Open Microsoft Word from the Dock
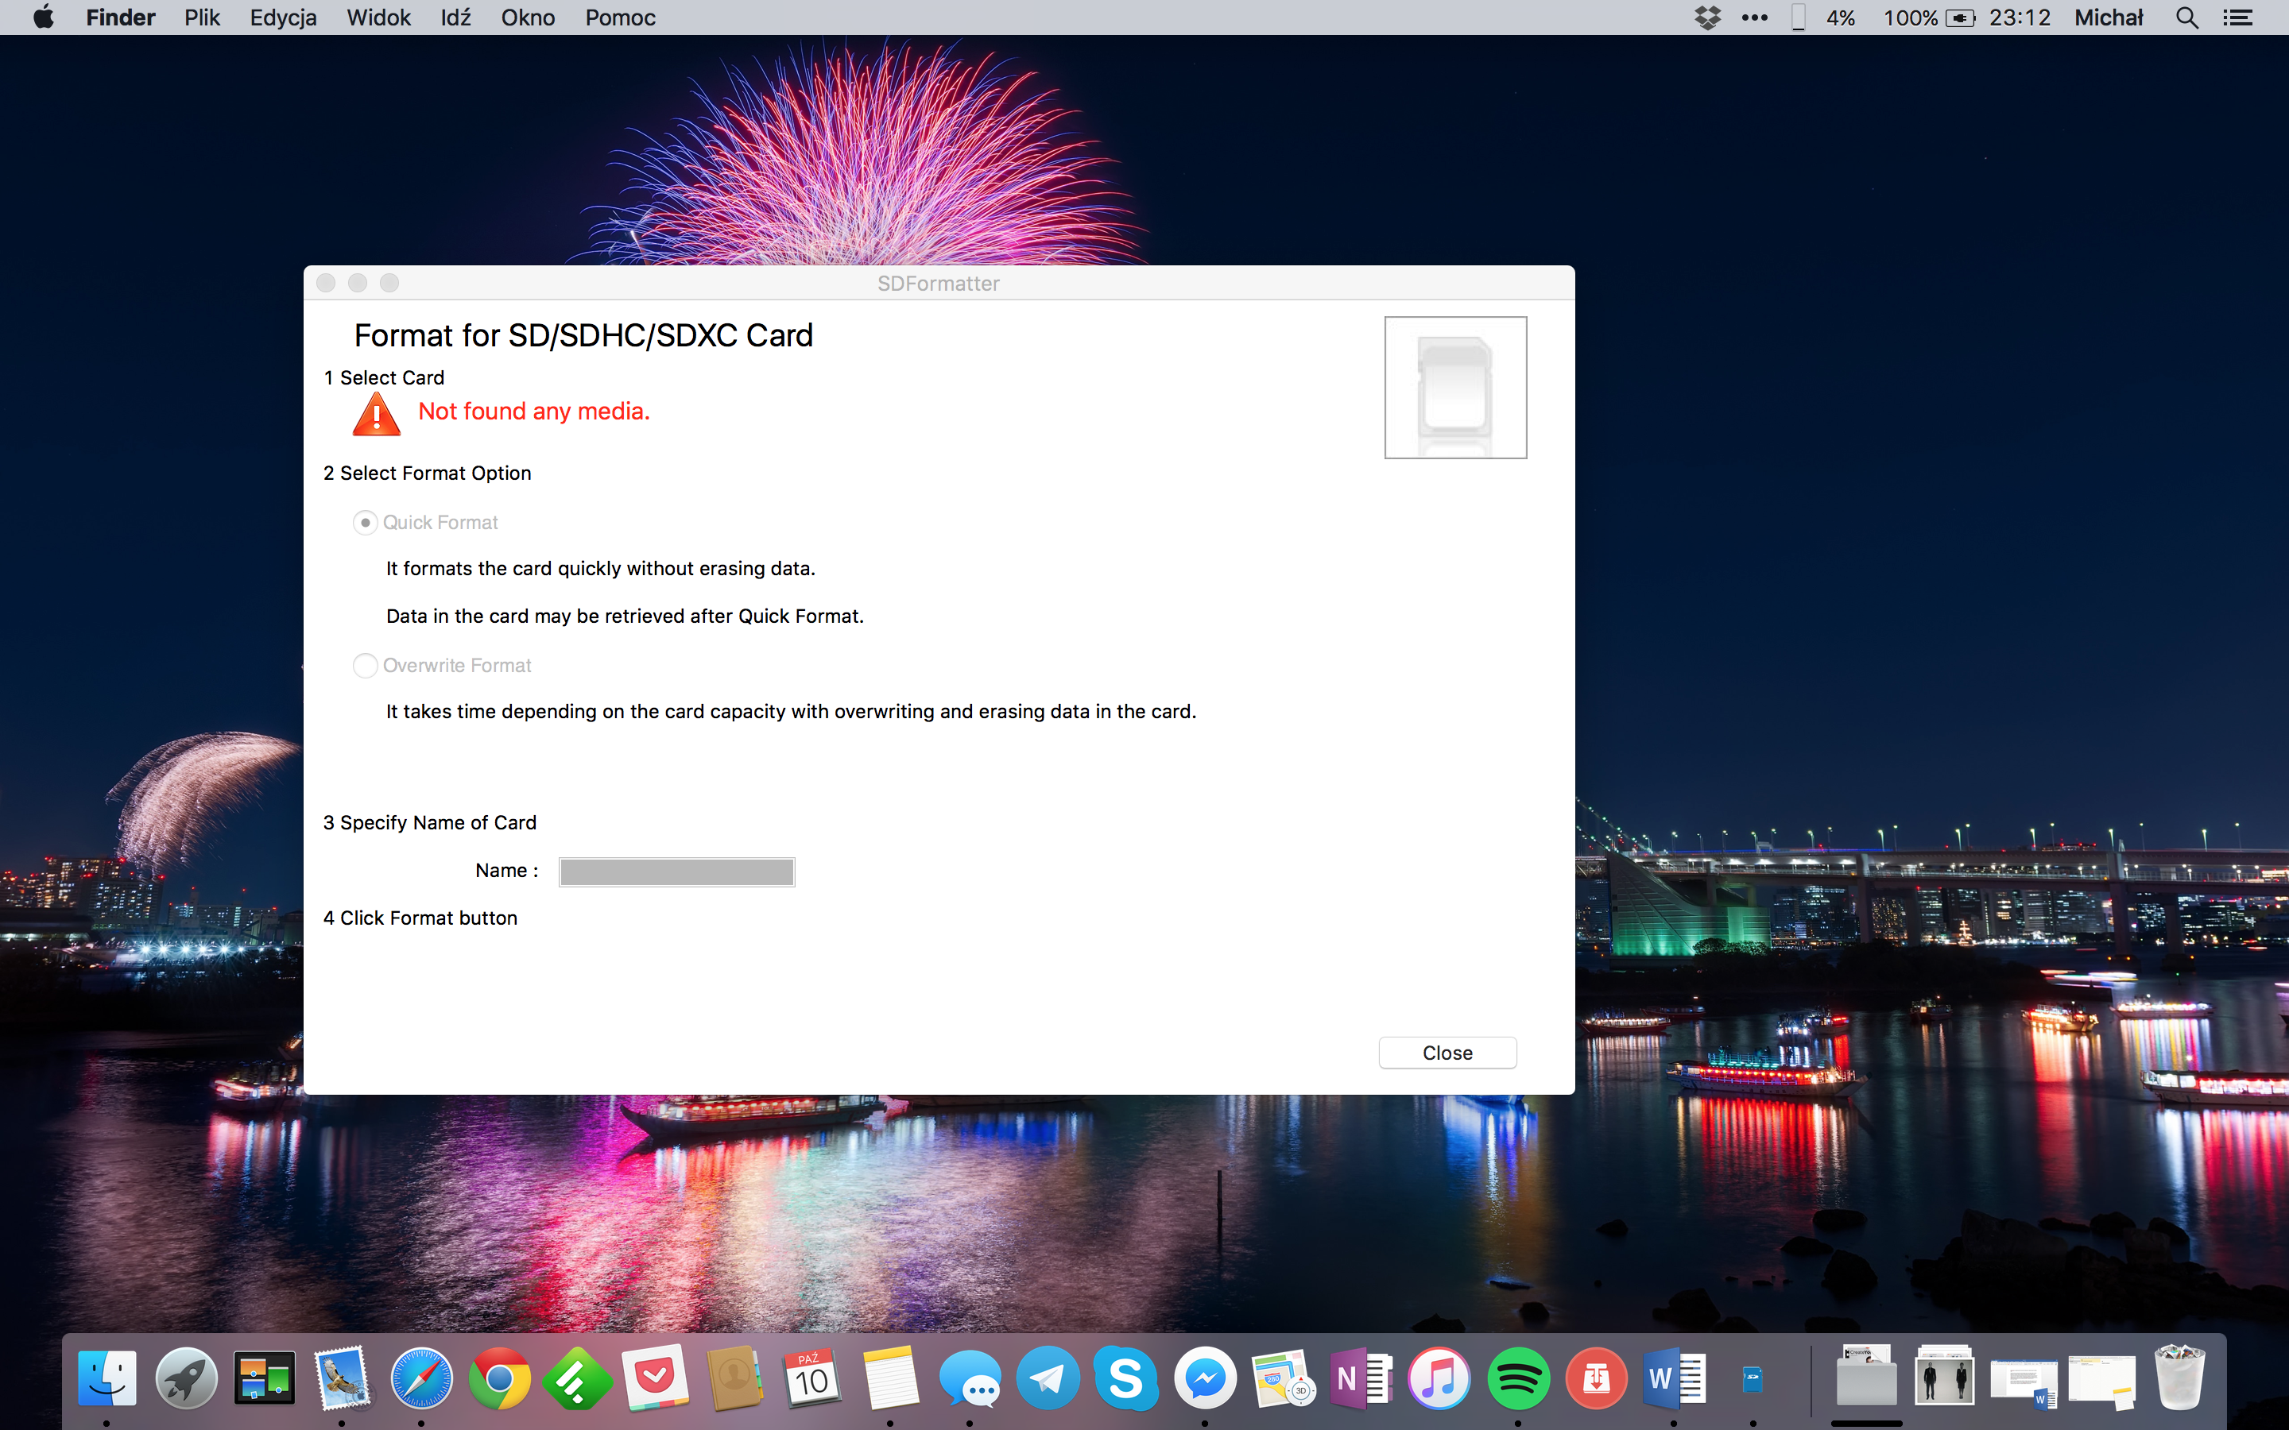Image resolution: width=2289 pixels, height=1430 pixels. [1673, 1379]
